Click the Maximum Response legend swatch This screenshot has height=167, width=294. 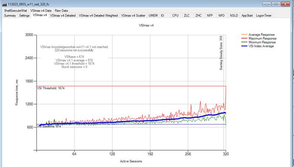coord(244,38)
